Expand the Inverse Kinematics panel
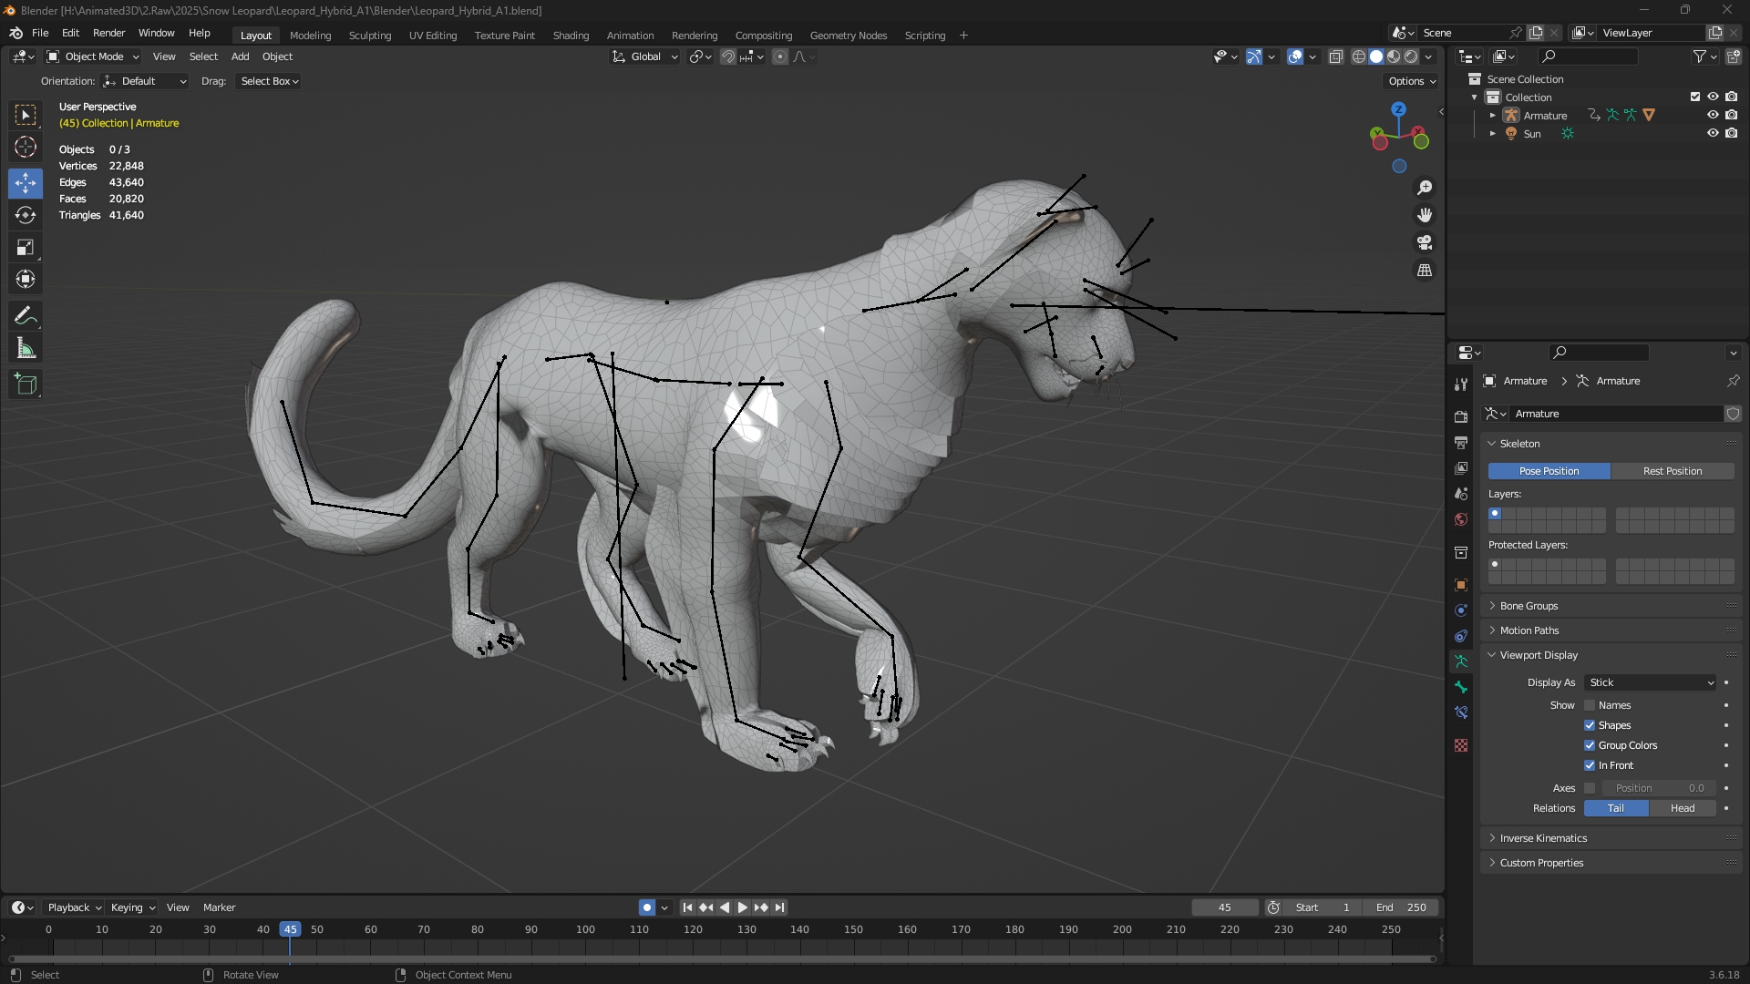Viewport: 1750px width, 984px height. click(1543, 838)
